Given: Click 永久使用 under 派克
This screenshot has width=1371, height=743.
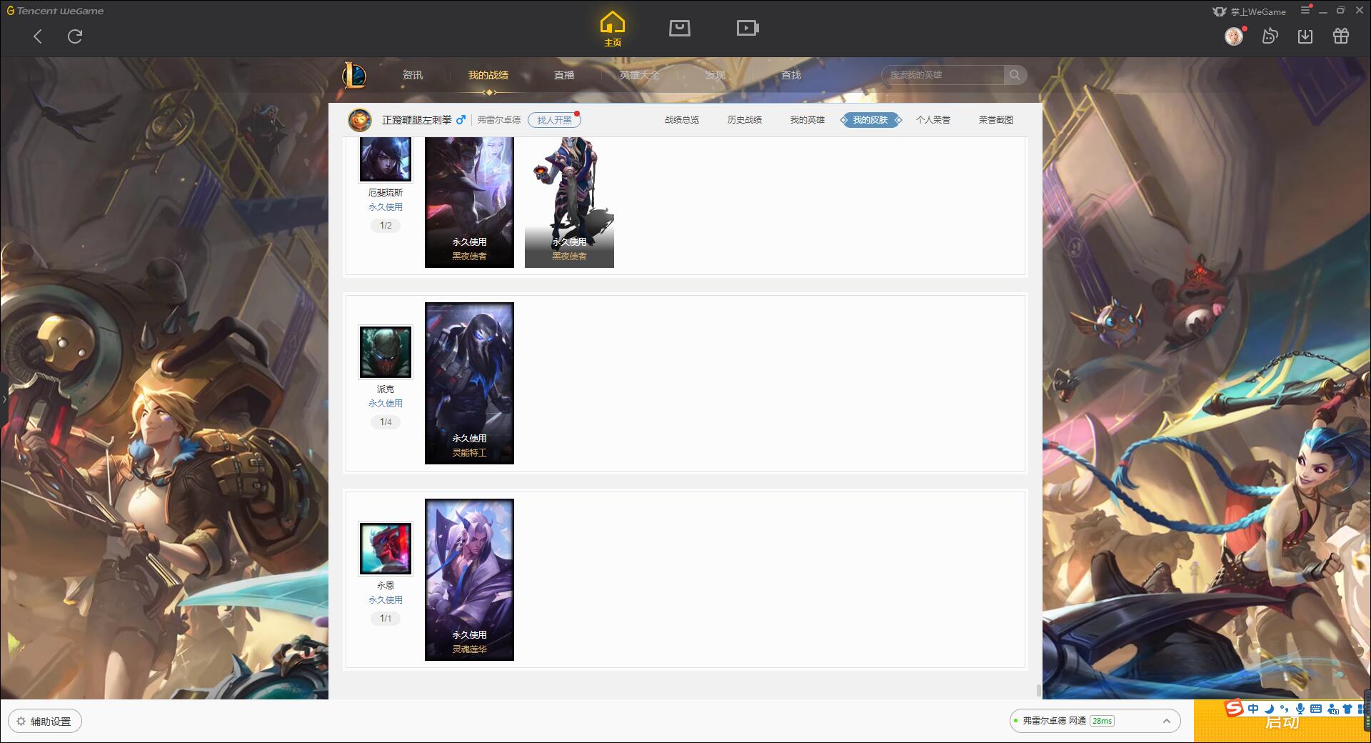Looking at the screenshot, I should (x=386, y=404).
